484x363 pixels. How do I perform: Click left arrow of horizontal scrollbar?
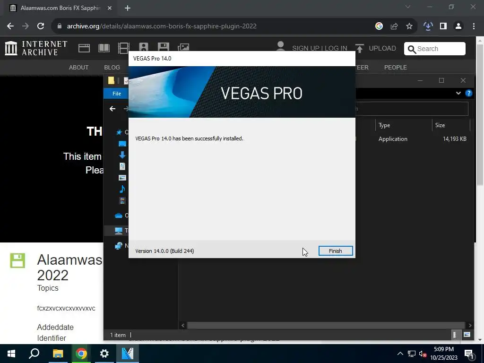[x=183, y=325]
